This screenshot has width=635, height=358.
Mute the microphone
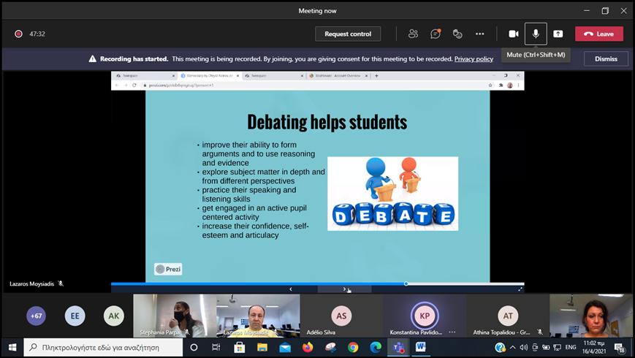[x=536, y=34]
